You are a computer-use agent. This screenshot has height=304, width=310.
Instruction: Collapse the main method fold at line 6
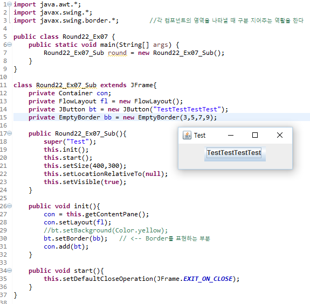click(x=10, y=45)
